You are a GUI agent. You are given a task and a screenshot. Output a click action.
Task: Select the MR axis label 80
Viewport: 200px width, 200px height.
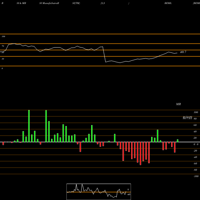195,119
